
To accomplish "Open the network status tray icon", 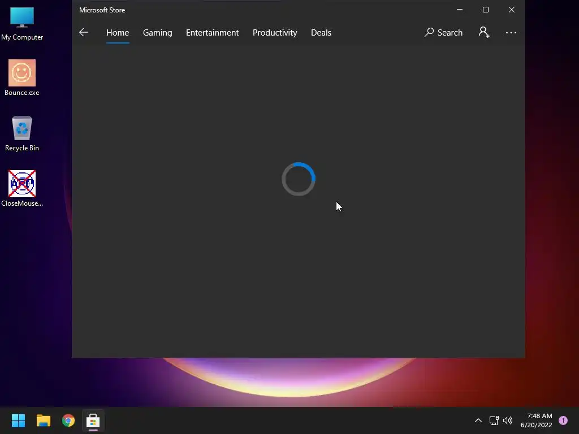I will pyautogui.click(x=494, y=420).
